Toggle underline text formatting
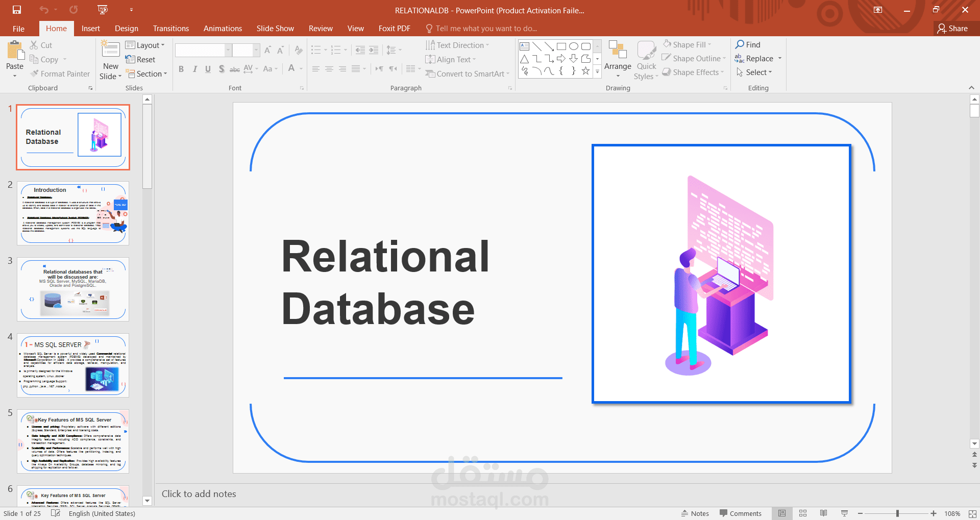 pos(208,69)
